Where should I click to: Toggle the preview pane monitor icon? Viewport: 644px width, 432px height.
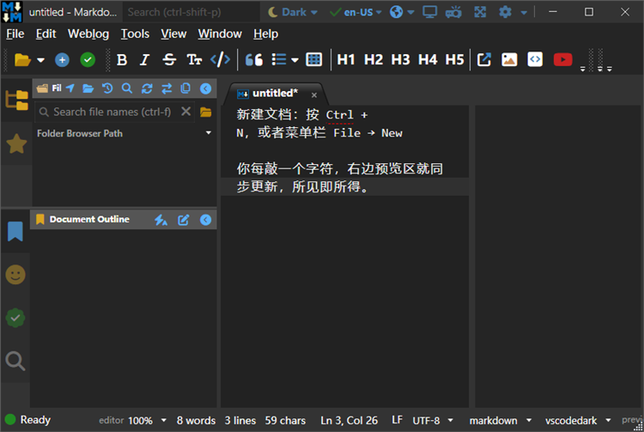429,12
